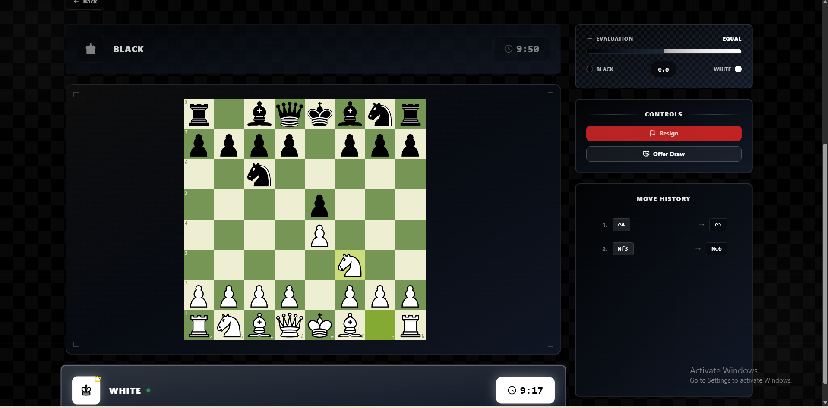This screenshot has height=408, width=828.
Task: Select the e4 move in Move History
Action: (621, 224)
